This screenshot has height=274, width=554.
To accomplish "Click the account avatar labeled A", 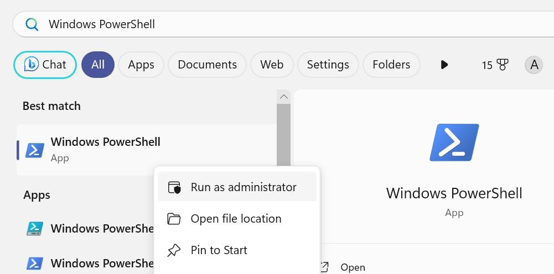I will tap(534, 65).
